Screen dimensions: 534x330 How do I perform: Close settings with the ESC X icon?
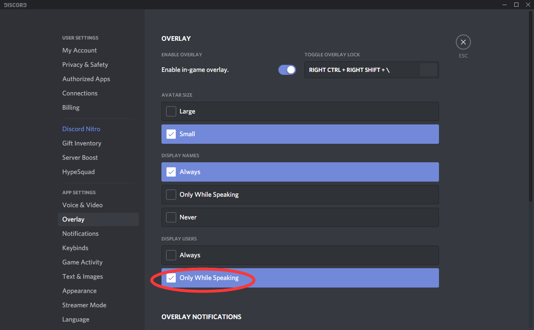pos(463,42)
